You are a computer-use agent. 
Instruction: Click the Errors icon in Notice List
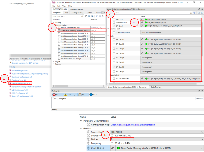(x=54, y=95)
